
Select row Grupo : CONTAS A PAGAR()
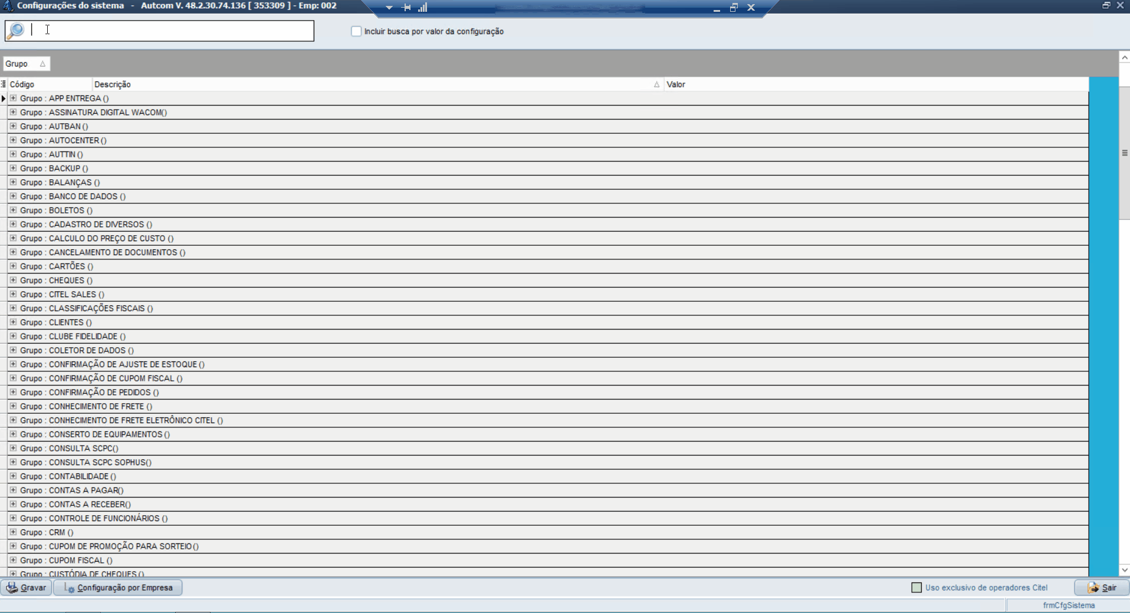[x=548, y=490]
